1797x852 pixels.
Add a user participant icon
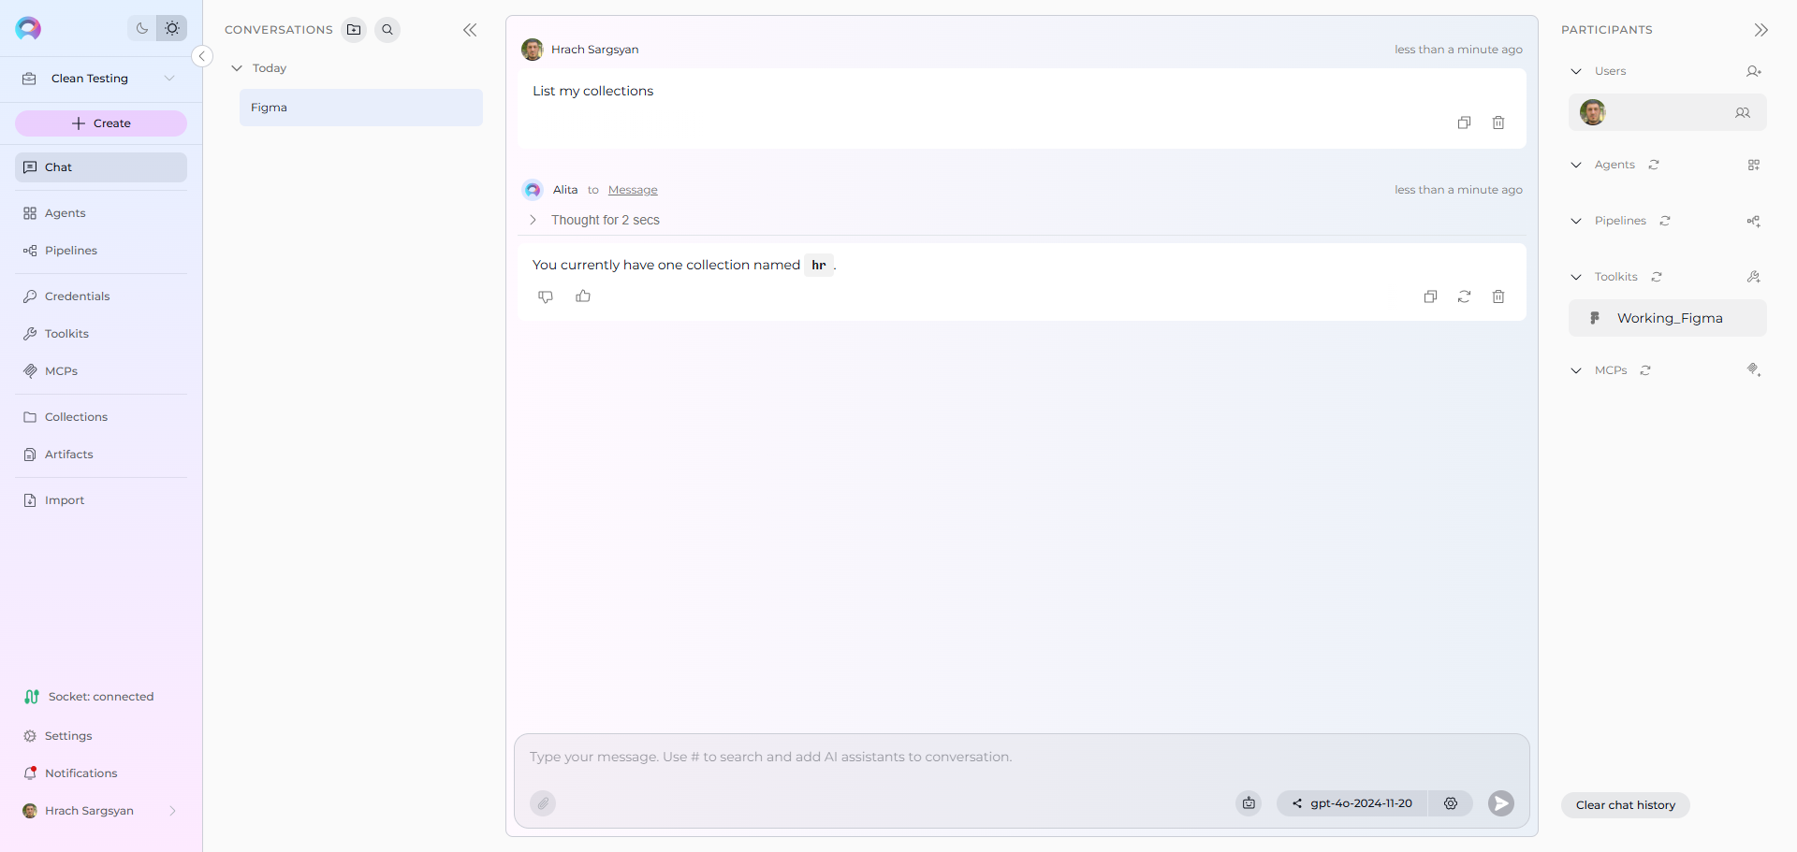1754,71
